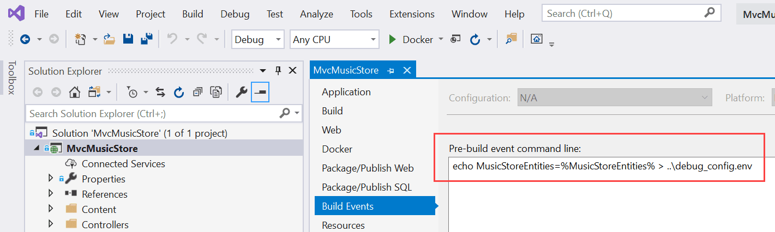Viewport: 775px width, 232px height.
Task: Toggle the Preview Selected Items button
Action: click(260, 93)
